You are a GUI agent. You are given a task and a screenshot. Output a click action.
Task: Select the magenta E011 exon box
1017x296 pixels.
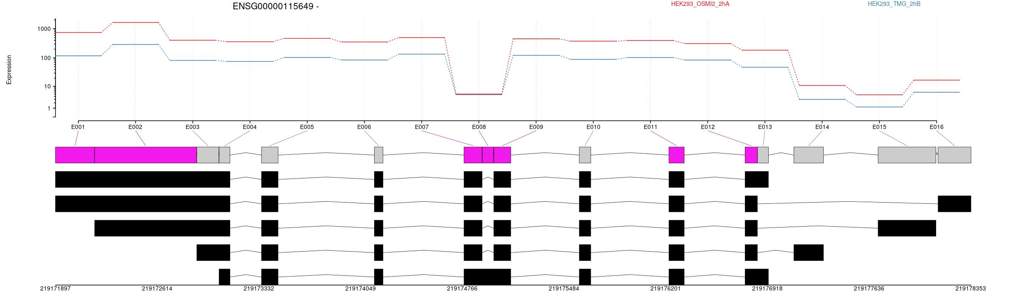click(x=677, y=155)
